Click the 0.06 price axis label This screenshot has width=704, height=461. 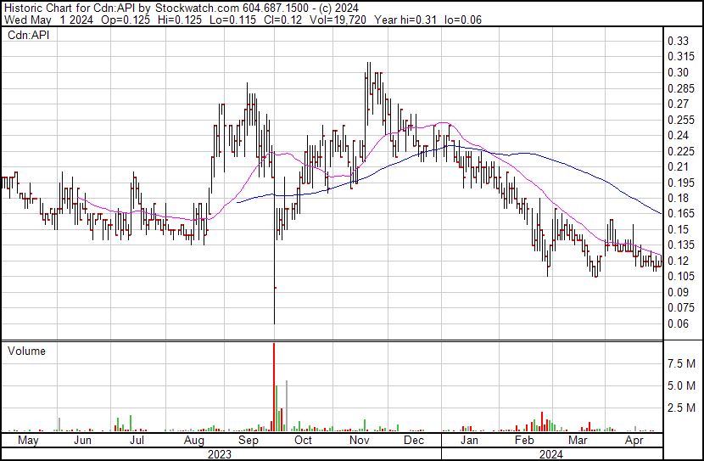677,323
